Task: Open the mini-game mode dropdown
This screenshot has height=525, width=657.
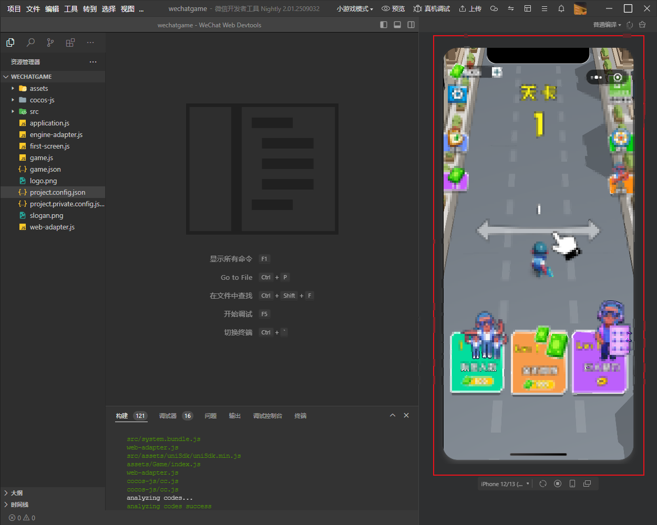Action: coord(355,9)
